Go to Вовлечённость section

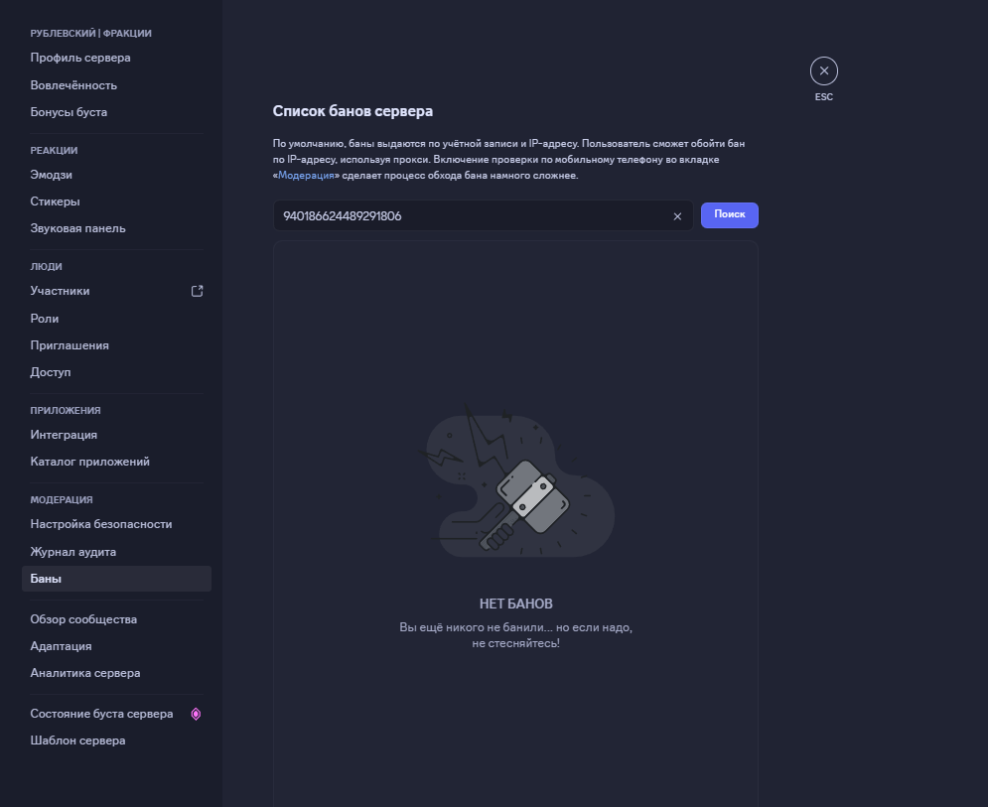(73, 85)
